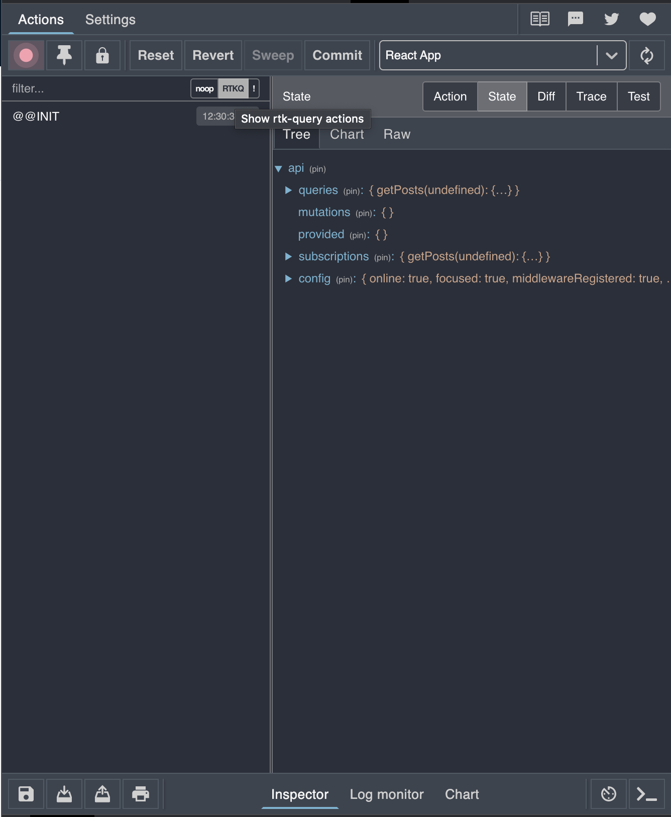Open the Diff tab
Screen dimensions: 671x817
tap(546, 96)
